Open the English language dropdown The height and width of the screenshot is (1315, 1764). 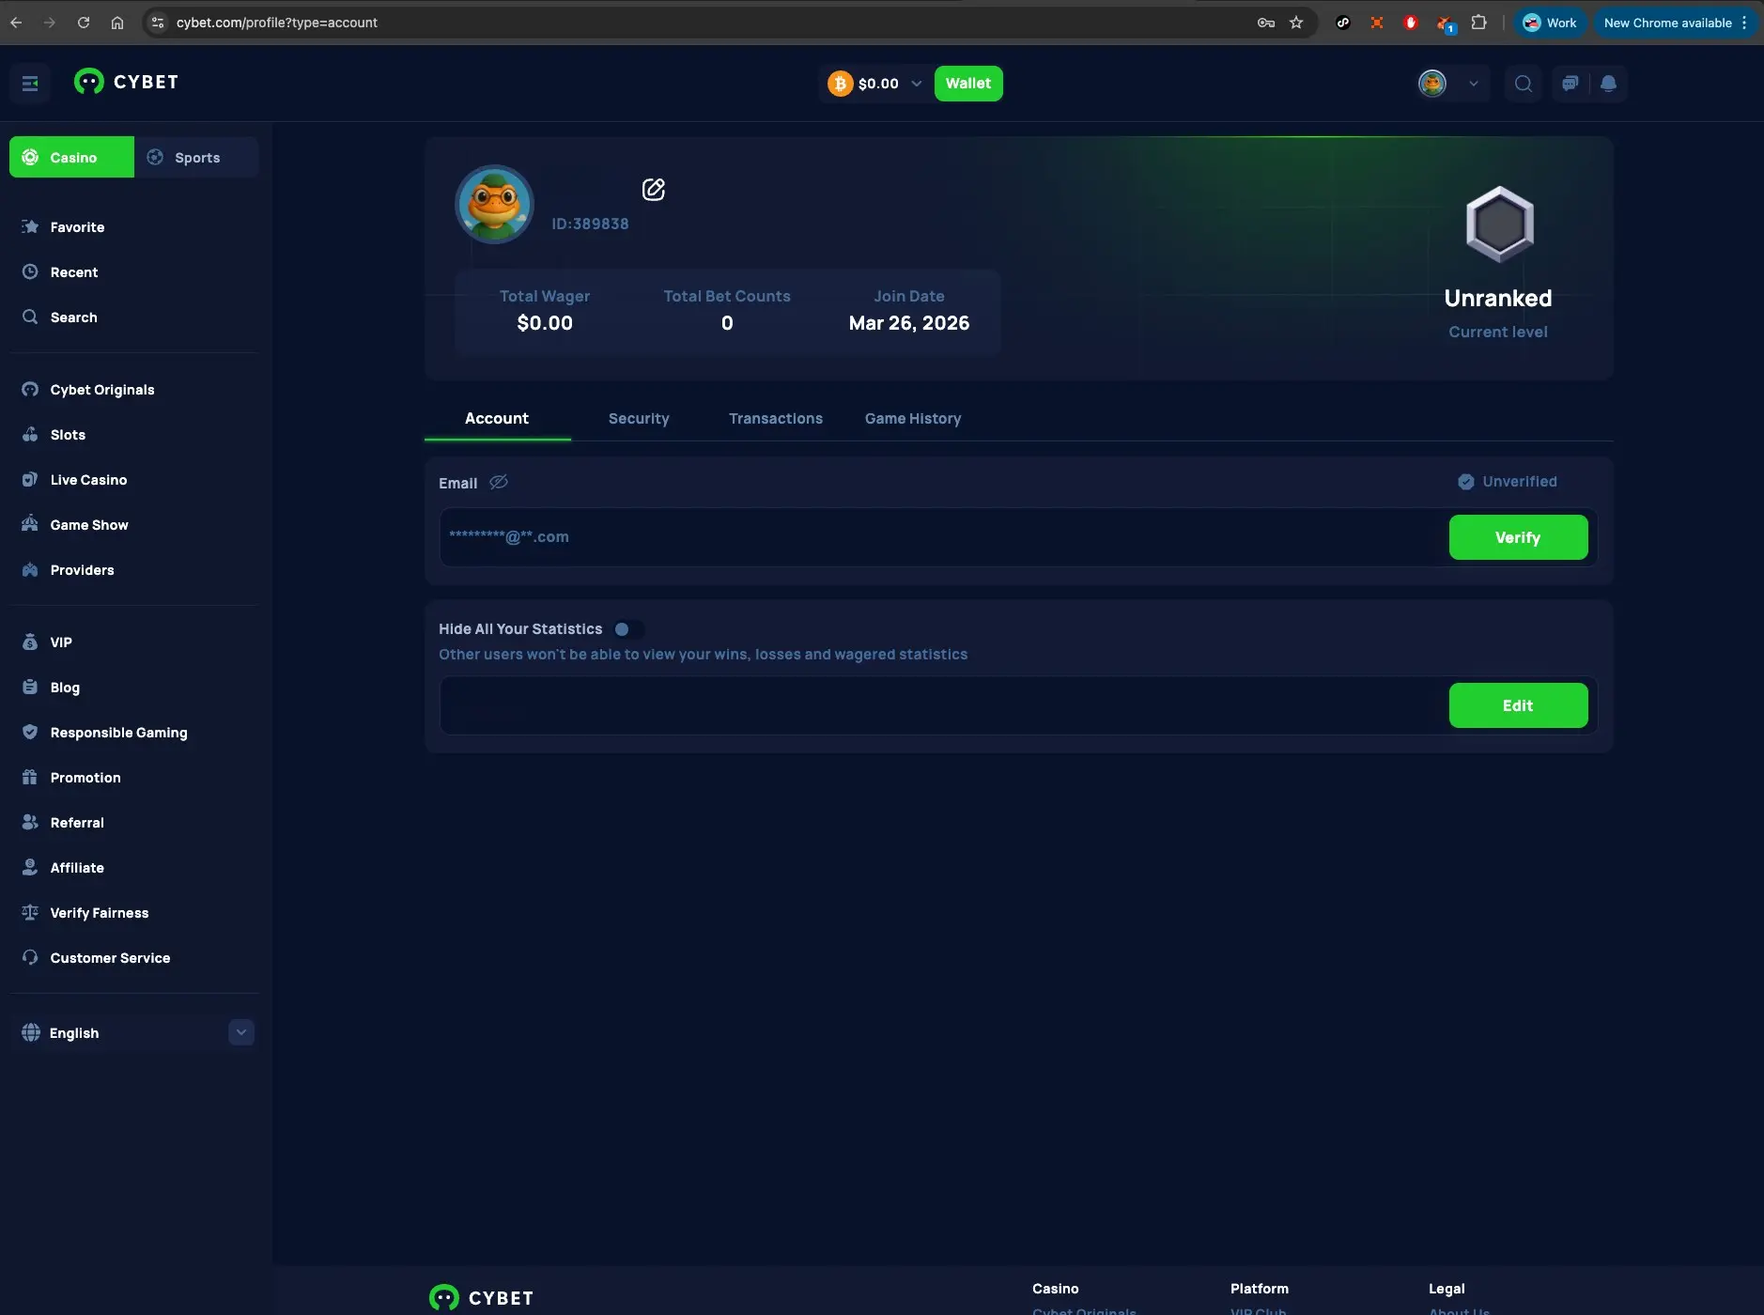coord(137,1033)
